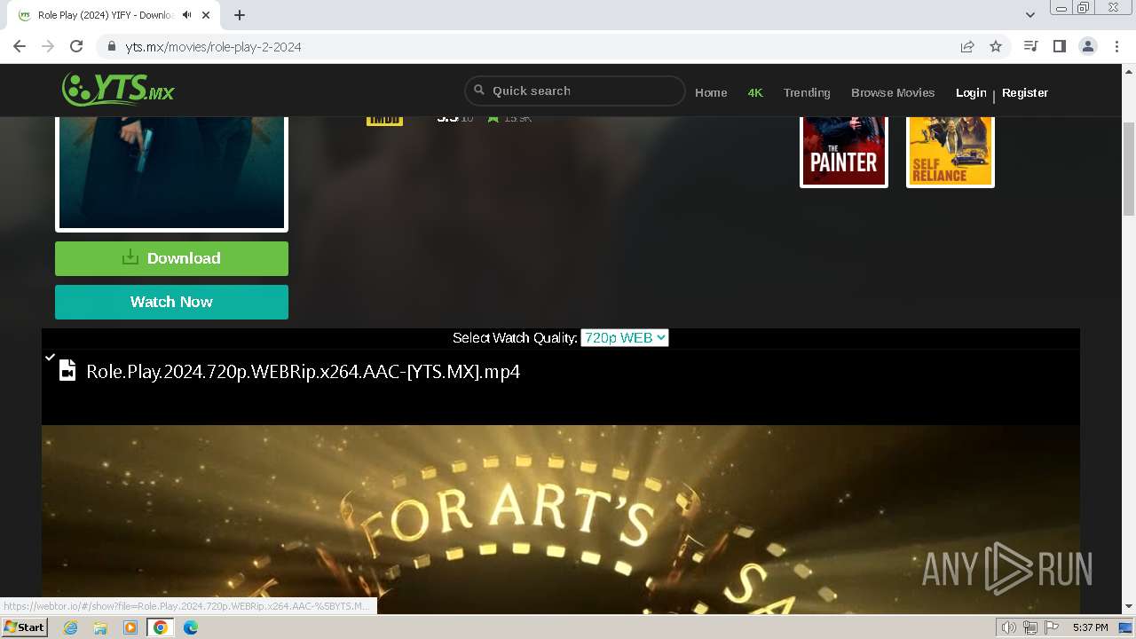Click the checkmark next to the file
1136x639 pixels.
click(51, 357)
